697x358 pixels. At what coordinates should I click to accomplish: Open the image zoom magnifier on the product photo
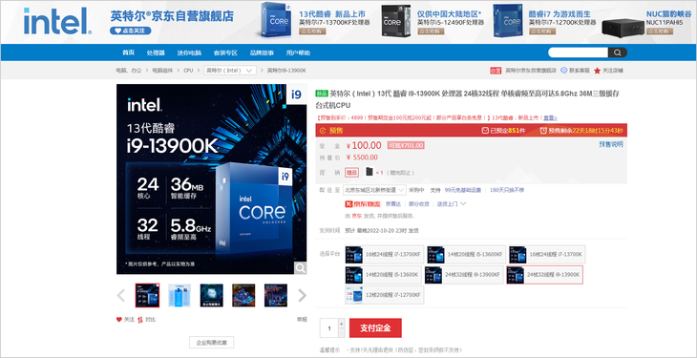tap(301, 268)
